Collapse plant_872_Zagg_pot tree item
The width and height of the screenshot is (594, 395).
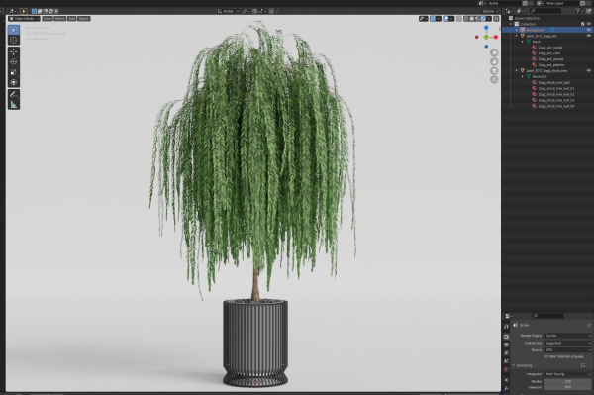tap(517, 36)
